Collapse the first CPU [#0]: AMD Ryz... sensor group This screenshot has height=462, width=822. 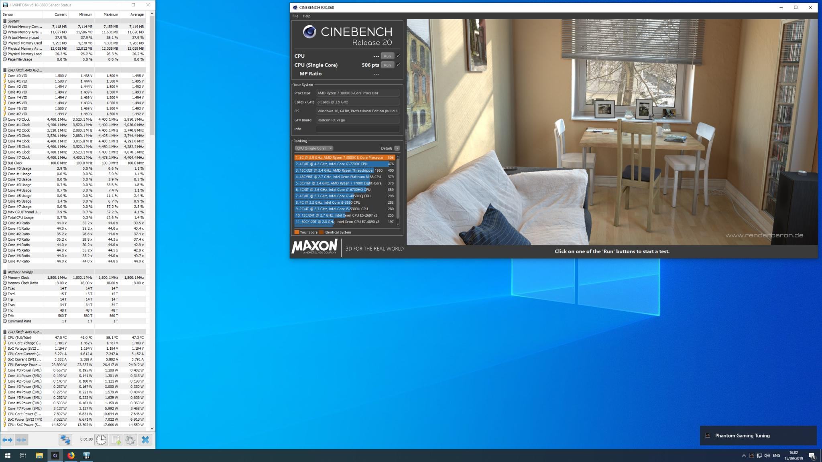(5, 70)
